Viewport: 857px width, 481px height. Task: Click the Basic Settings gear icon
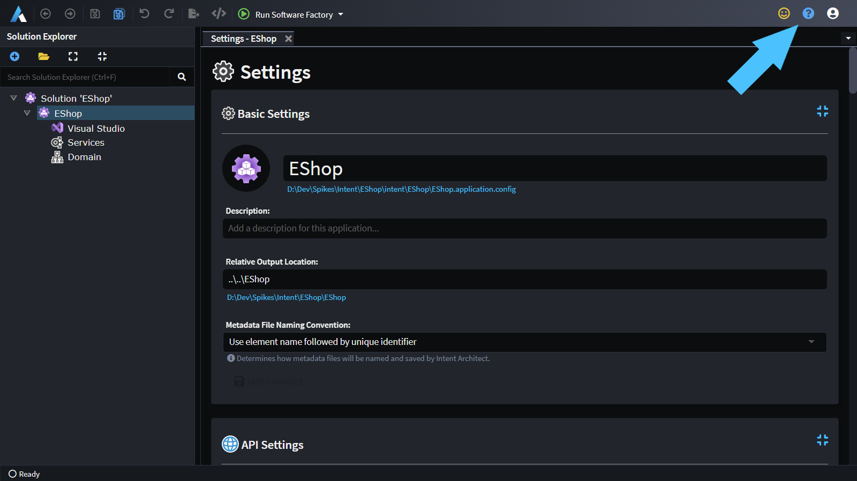[x=228, y=113]
